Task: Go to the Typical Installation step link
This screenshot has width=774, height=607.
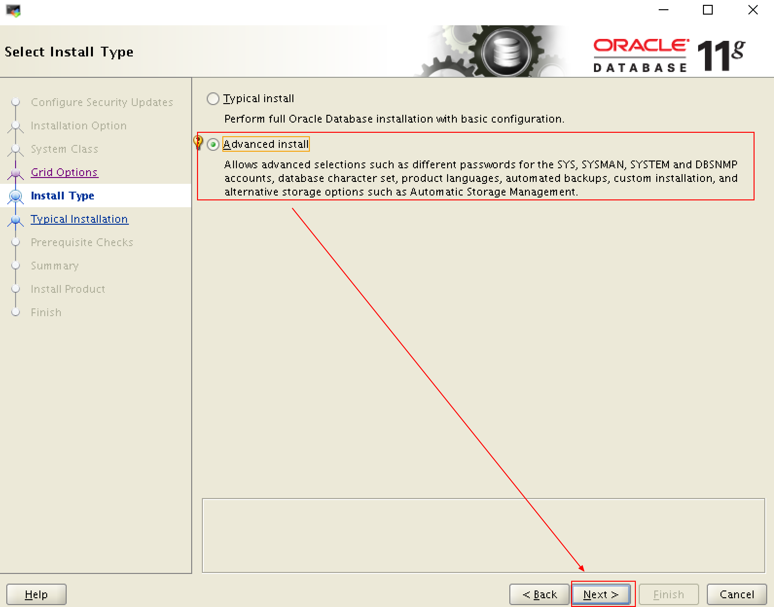Action: click(x=79, y=219)
